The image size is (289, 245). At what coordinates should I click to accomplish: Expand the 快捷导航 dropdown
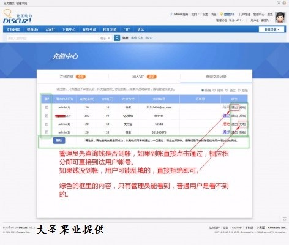(272, 29)
